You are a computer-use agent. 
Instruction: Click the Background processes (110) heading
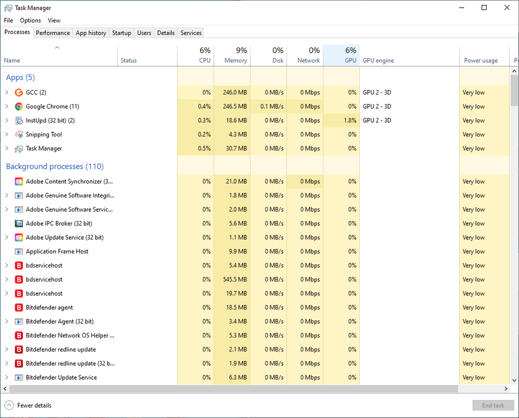coord(55,166)
